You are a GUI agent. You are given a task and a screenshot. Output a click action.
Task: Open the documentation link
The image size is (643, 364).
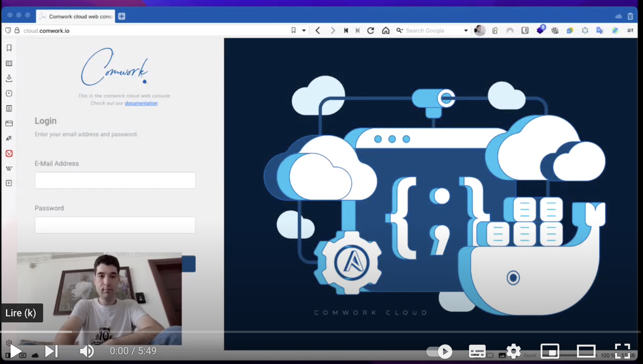[141, 103]
